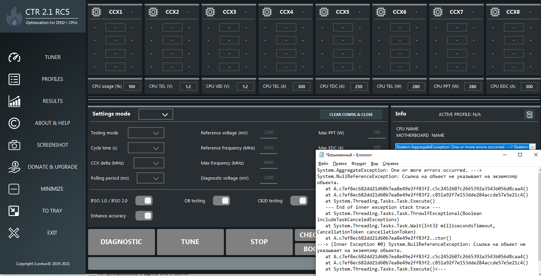Click the Reference voltage input field
Screen dimensions: 541x276
pos(269,133)
